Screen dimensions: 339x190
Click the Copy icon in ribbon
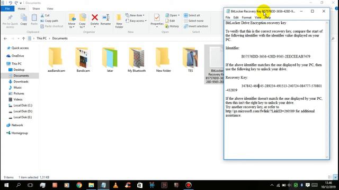[23, 20]
